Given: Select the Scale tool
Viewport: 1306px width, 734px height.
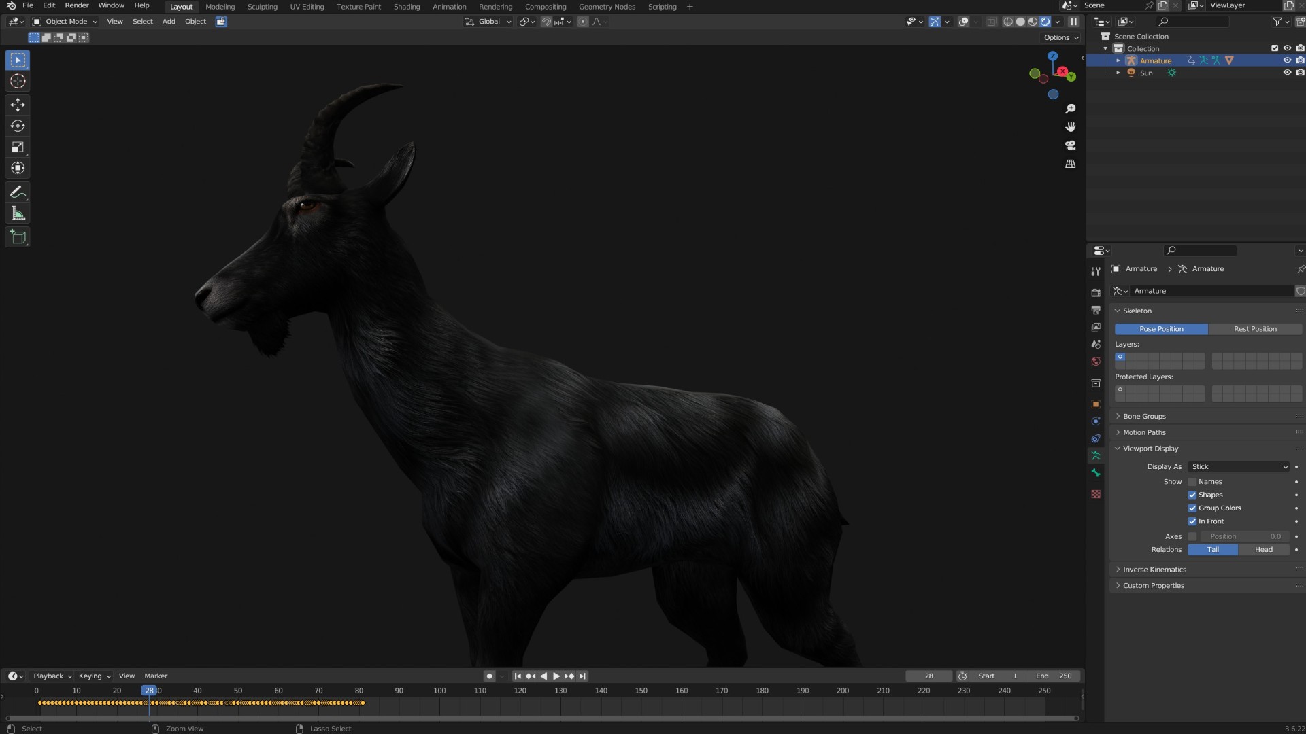Looking at the screenshot, I should click(18, 147).
